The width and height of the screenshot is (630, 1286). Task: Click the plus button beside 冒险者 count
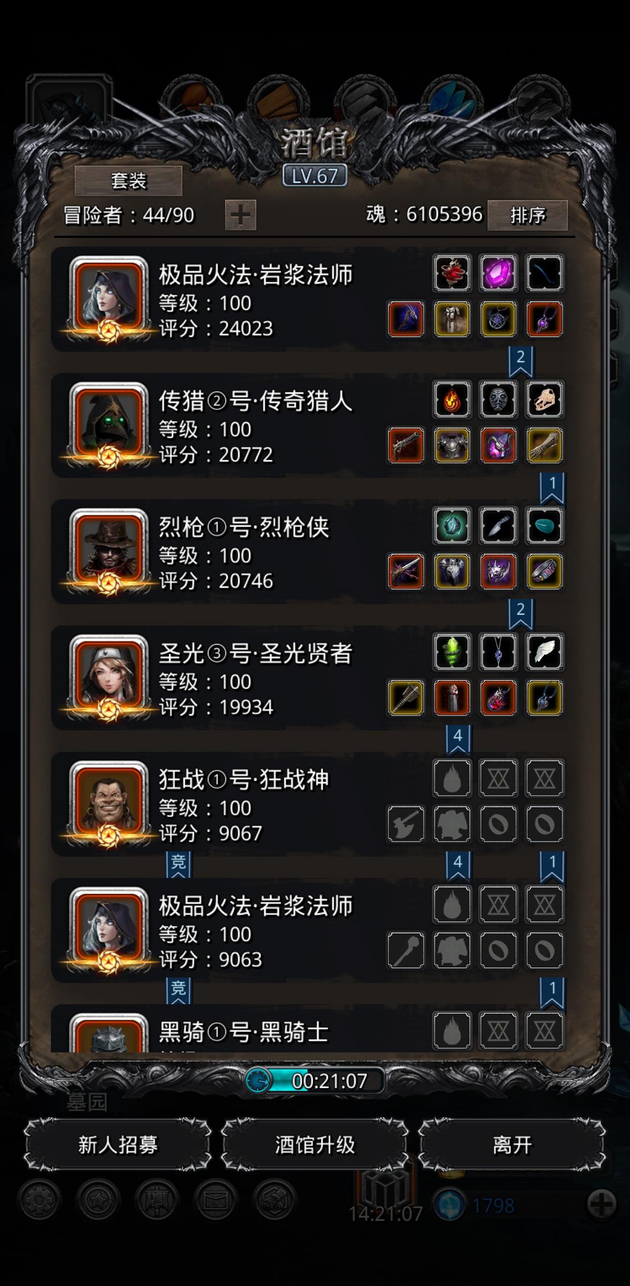click(241, 215)
